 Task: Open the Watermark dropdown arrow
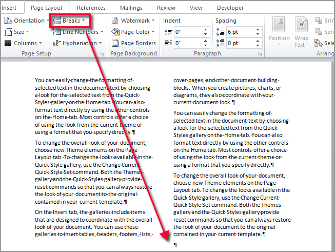(153, 21)
